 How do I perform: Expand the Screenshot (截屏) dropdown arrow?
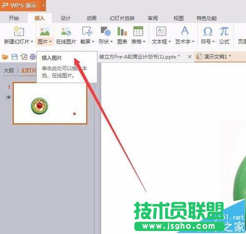[x=93, y=42]
